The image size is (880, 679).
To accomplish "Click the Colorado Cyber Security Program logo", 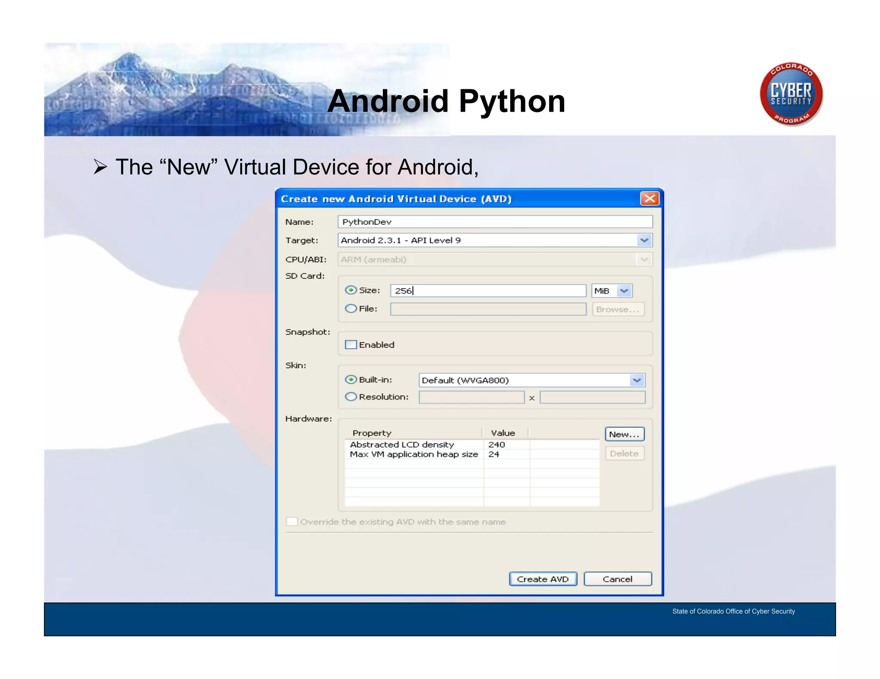I will tap(791, 94).
